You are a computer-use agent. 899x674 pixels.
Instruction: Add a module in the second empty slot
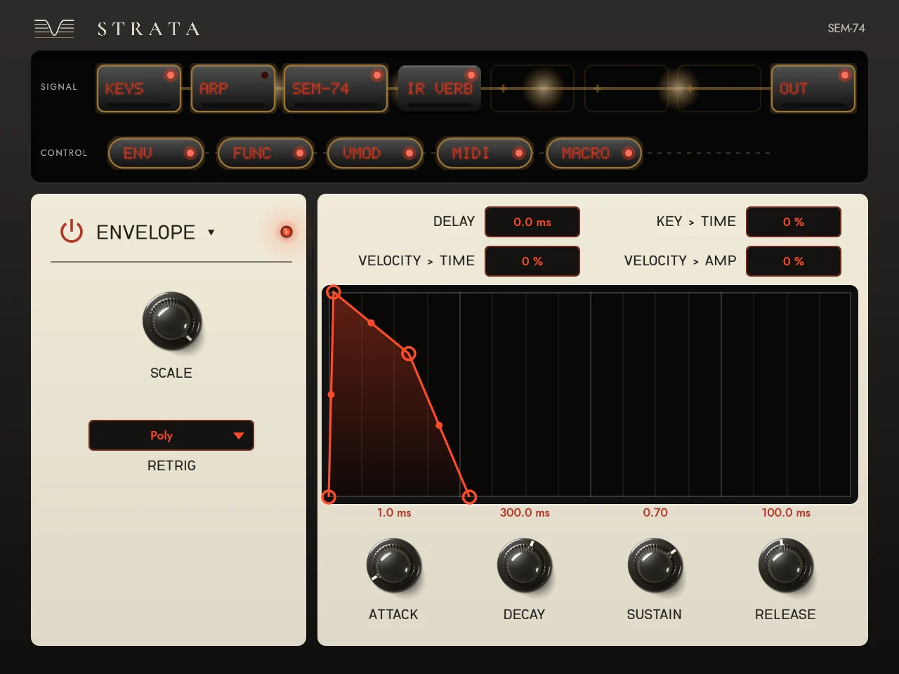(626, 88)
